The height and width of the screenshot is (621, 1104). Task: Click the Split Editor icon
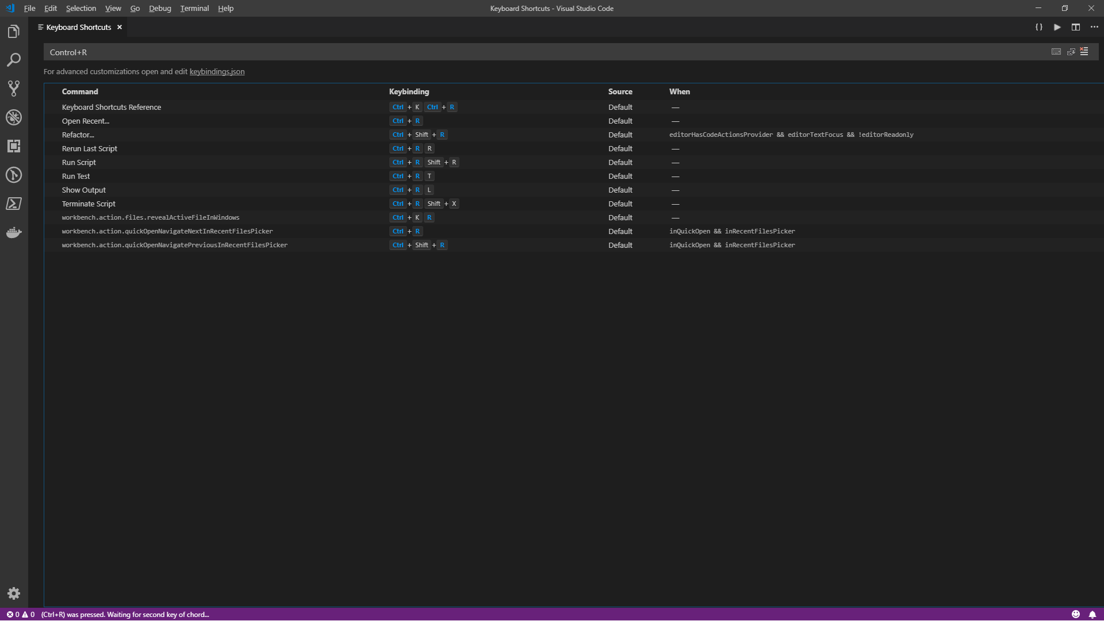[x=1076, y=27]
